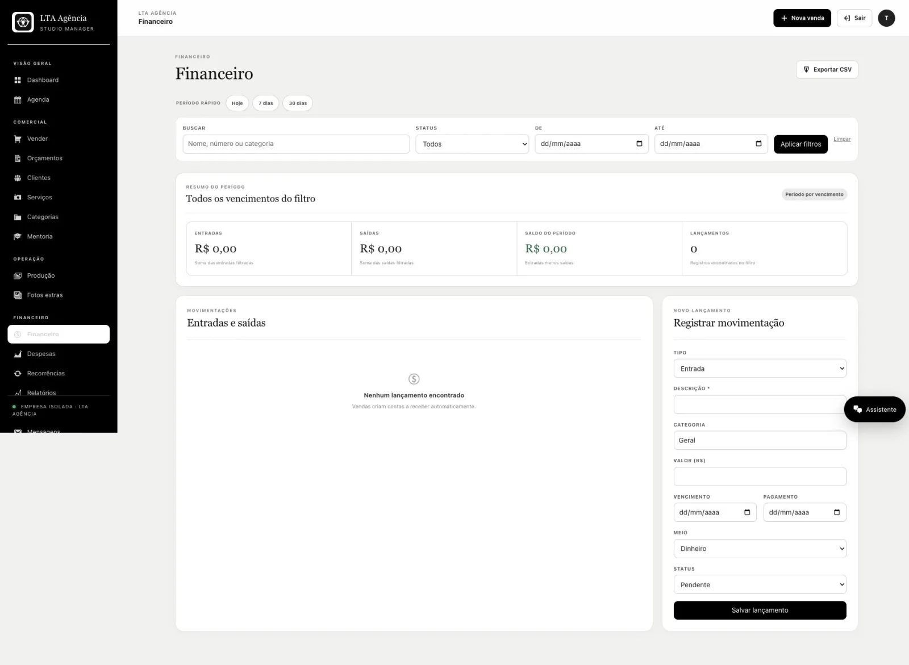The width and height of the screenshot is (909, 665).
Task: Click the Clientes people icon
Action: pos(18,178)
